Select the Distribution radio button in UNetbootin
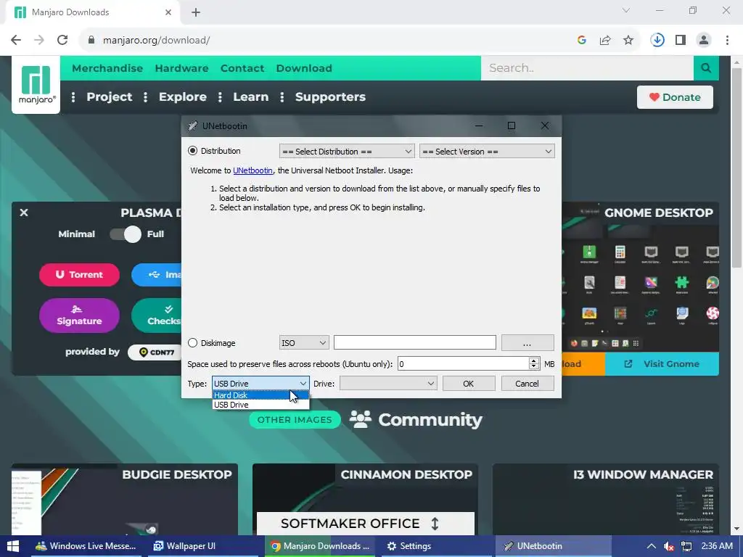The image size is (743, 557). tap(192, 151)
